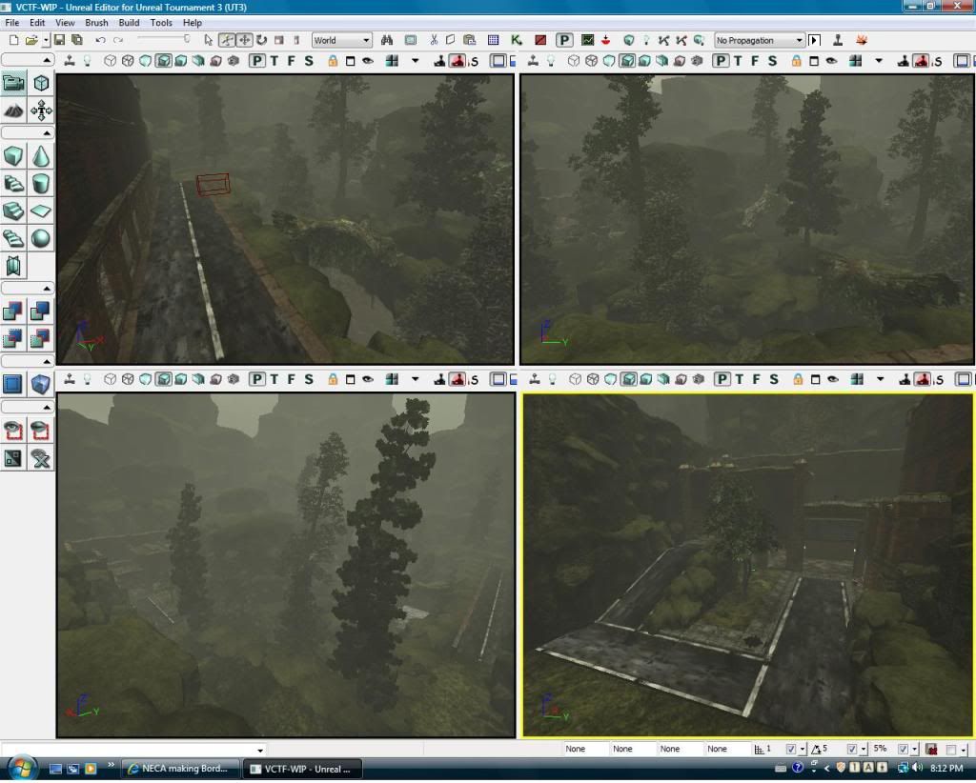
Task: Set top-left viewport to Perspective with P
Action: tap(257, 61)
